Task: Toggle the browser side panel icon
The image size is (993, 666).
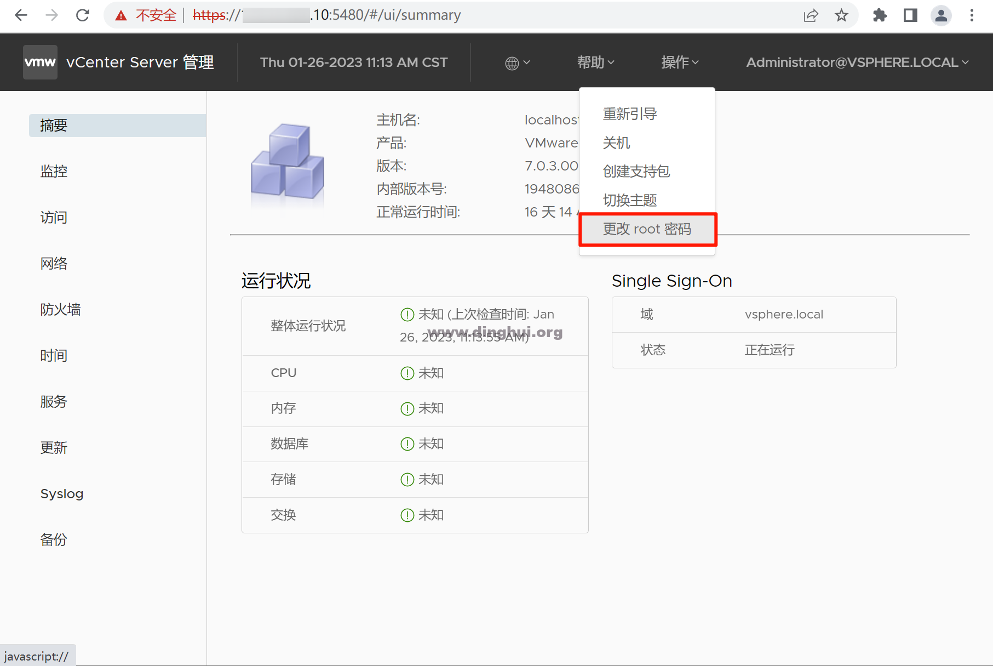Action: point(910,15)
